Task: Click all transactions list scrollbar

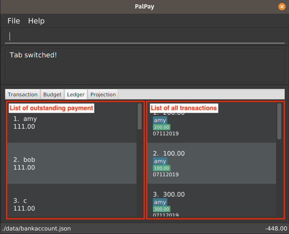Action: [x=279, y=121]
